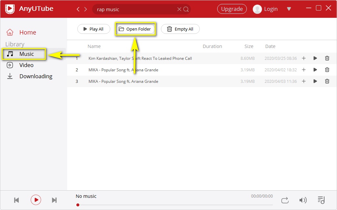Click the 00:00/00:00 time display
337x210 pixels.
(x=262, y=196)
